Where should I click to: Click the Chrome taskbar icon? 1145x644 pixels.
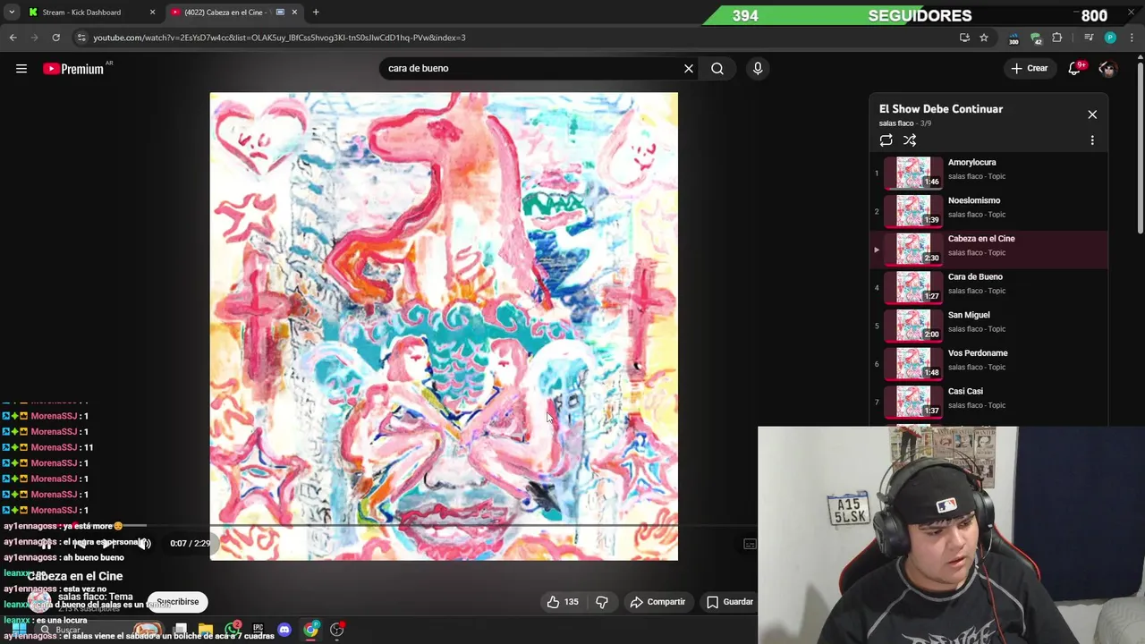point(310,631)
